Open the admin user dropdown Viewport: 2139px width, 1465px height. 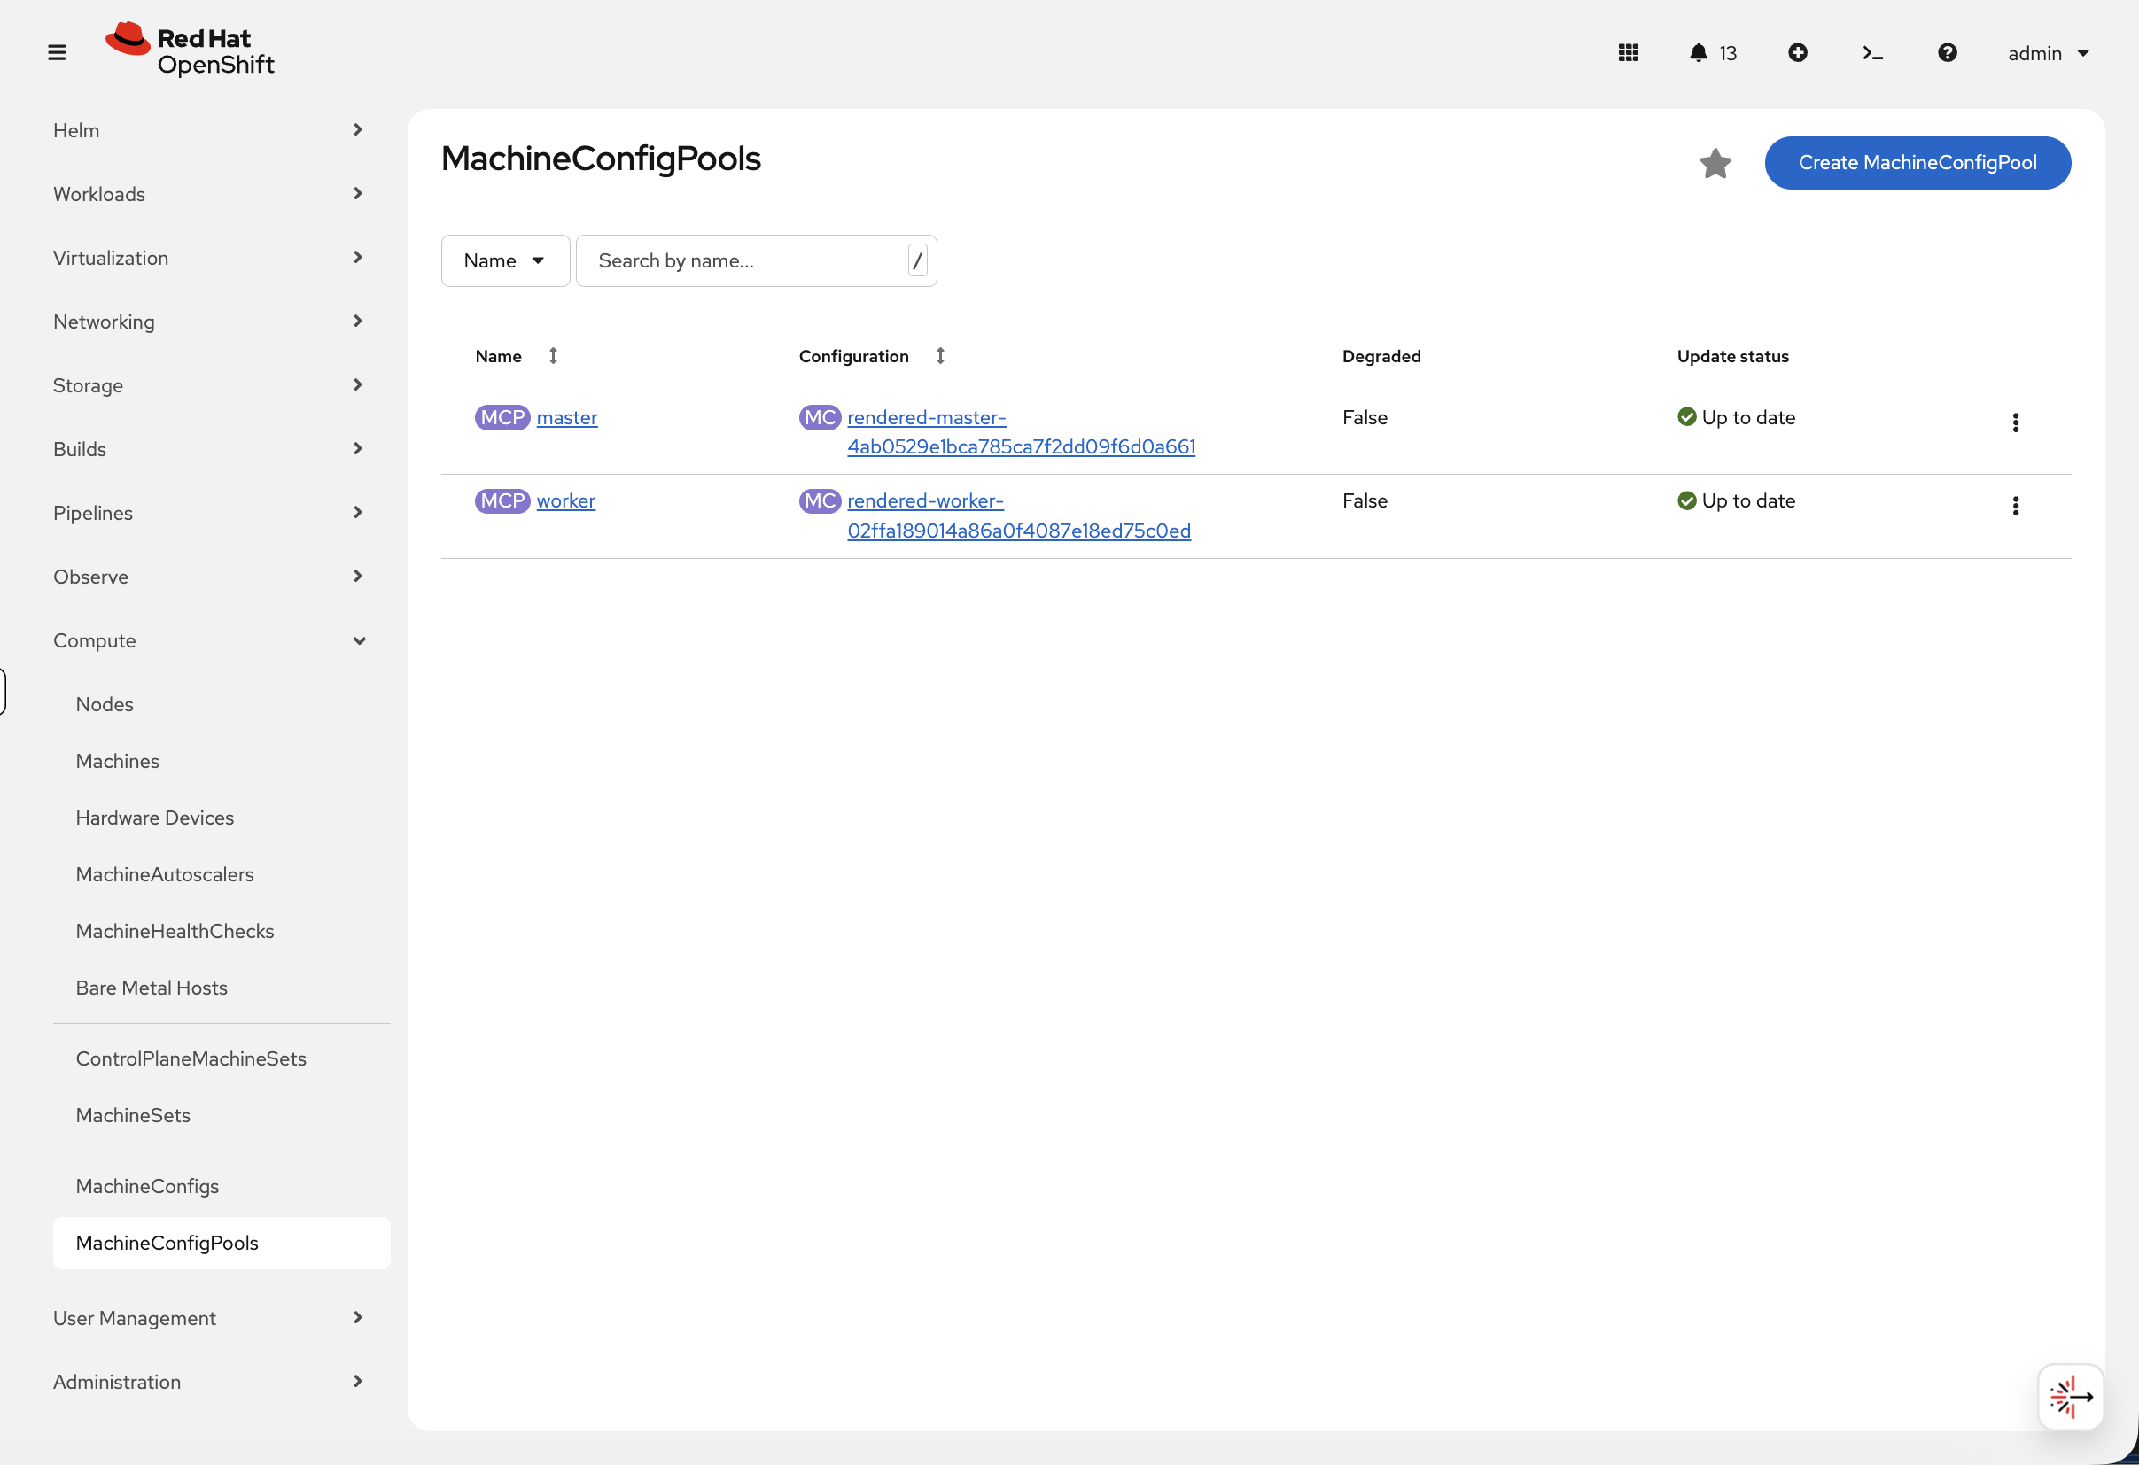point(2048,52)
